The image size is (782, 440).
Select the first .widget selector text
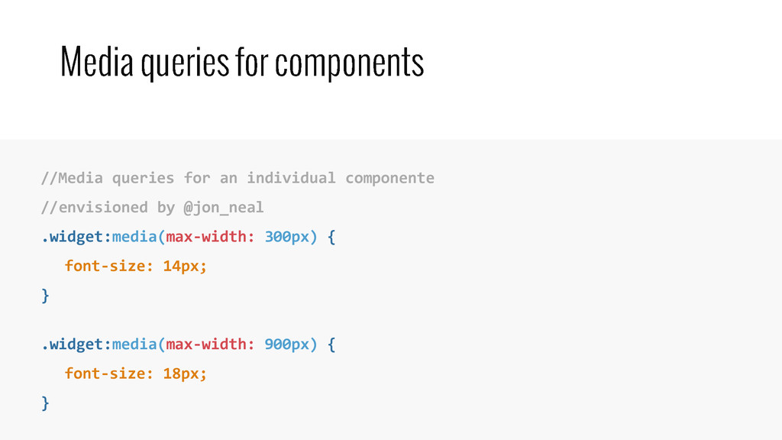[76, 237]
